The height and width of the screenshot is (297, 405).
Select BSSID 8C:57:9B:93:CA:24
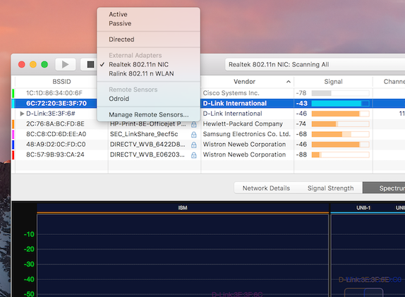click(x=55, y=154)
